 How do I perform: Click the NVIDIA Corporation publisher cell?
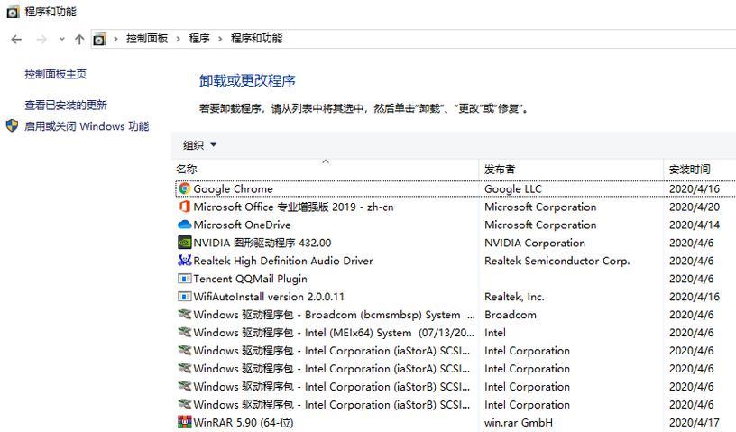point(535,243)
